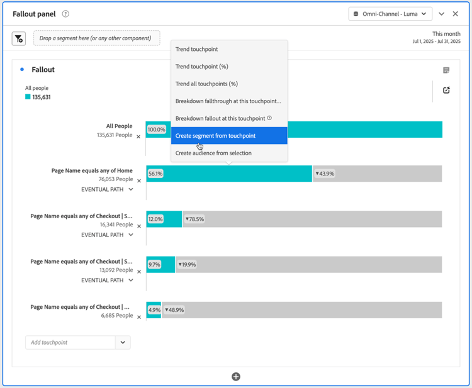Click the 76,053 People count
472x388 pixels.
pyautogui.click(x=116, y=179)
